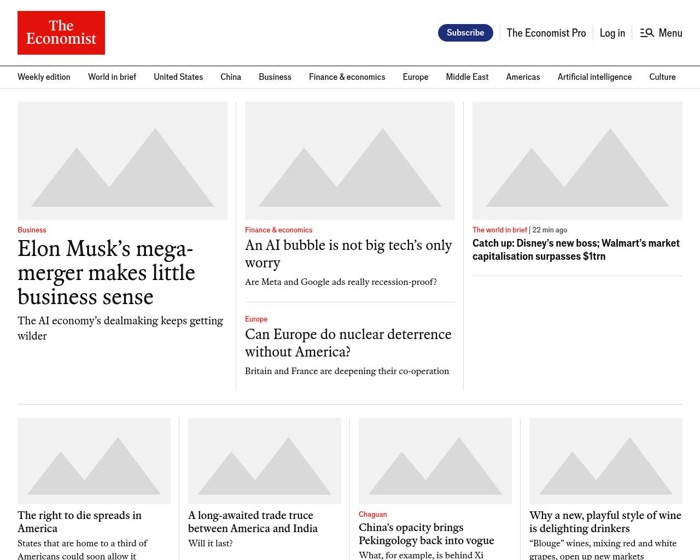Open Weekly edition section
This screenshot has width=700, height=560.
point(44,77)
